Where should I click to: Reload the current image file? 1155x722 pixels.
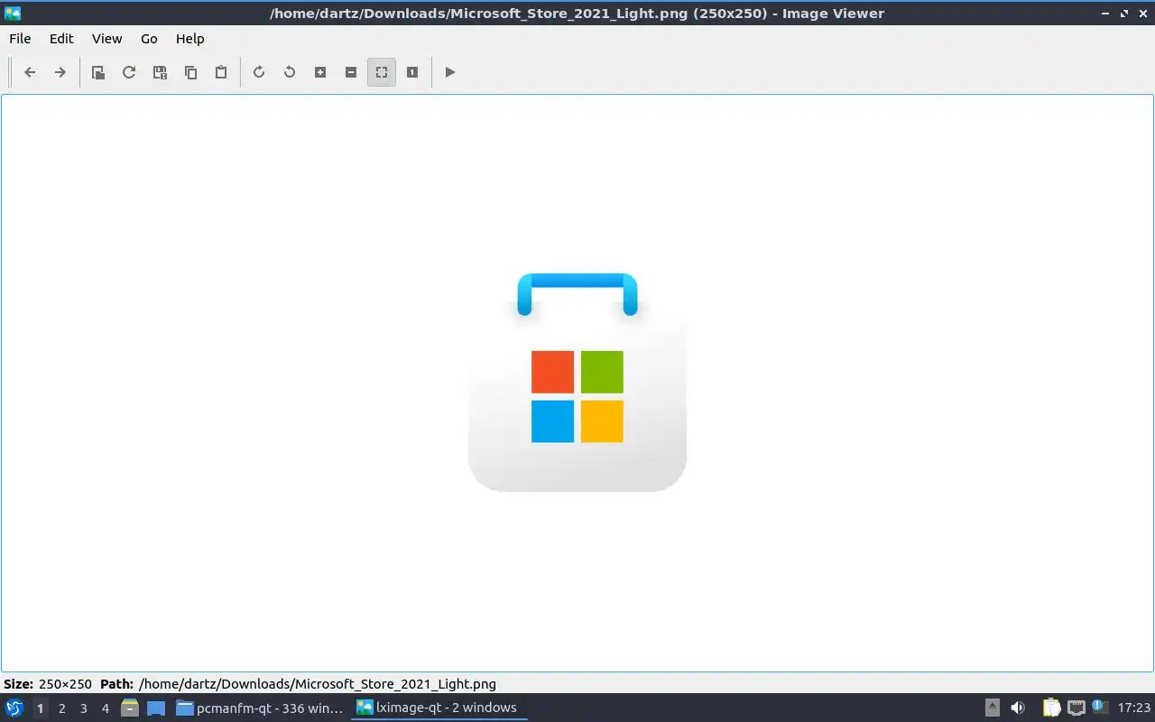click(129, 72)
